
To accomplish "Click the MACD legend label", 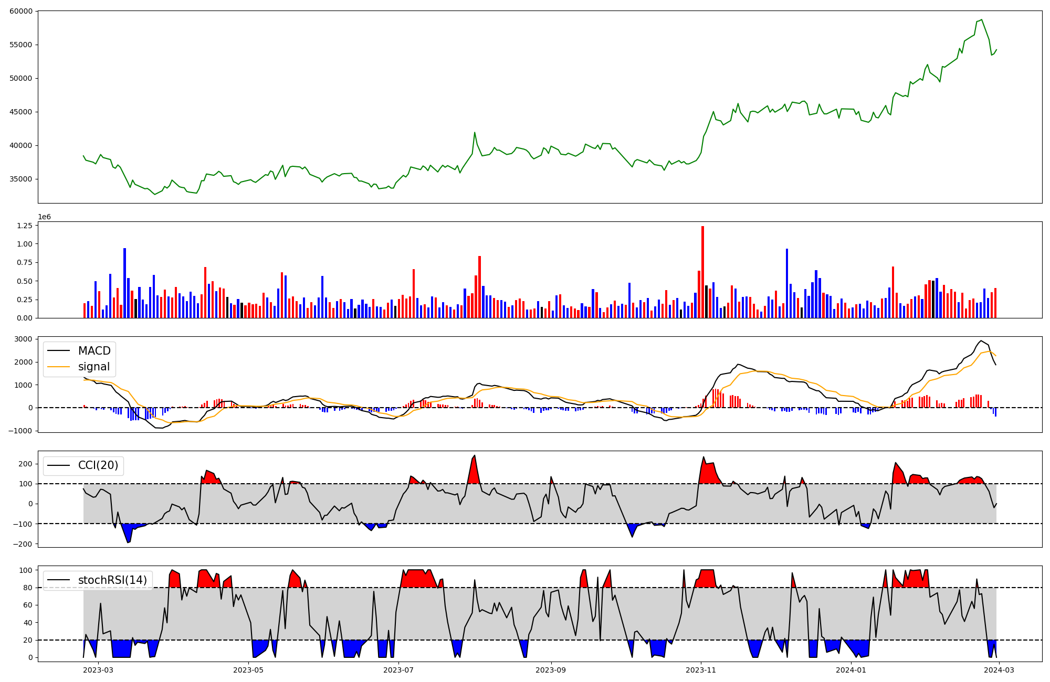I will pyautogui.click(x=94, y=351).
